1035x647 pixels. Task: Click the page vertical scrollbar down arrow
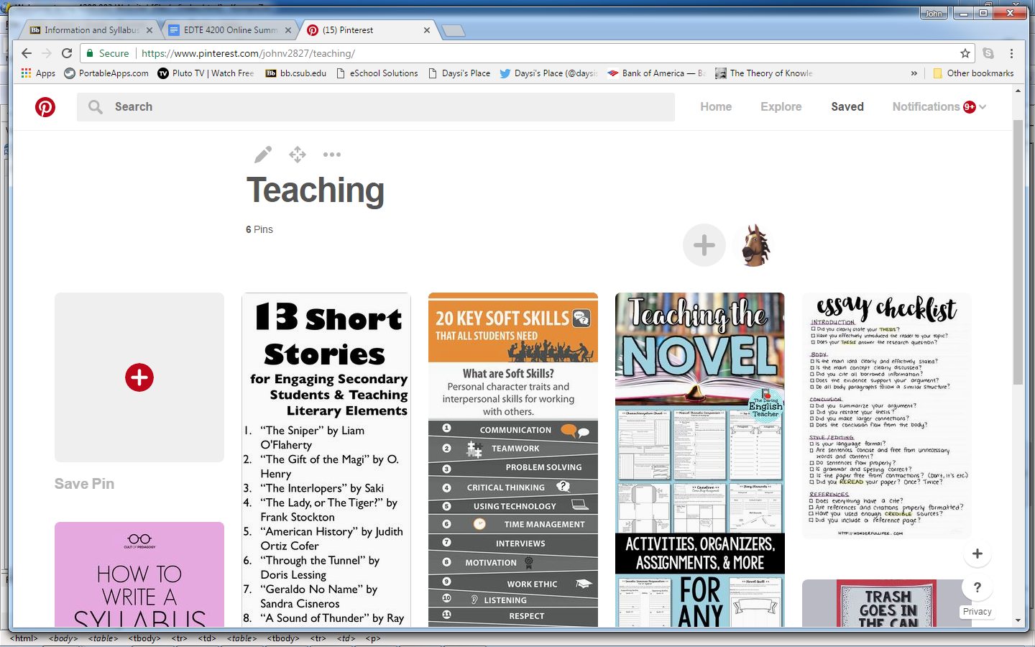tap(1018, 620)
